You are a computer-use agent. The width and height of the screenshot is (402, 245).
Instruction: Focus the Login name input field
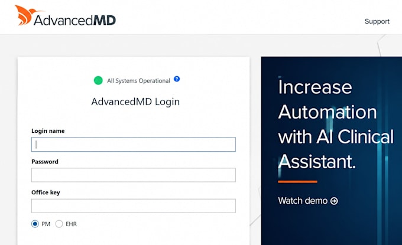[x=134, y=145]
